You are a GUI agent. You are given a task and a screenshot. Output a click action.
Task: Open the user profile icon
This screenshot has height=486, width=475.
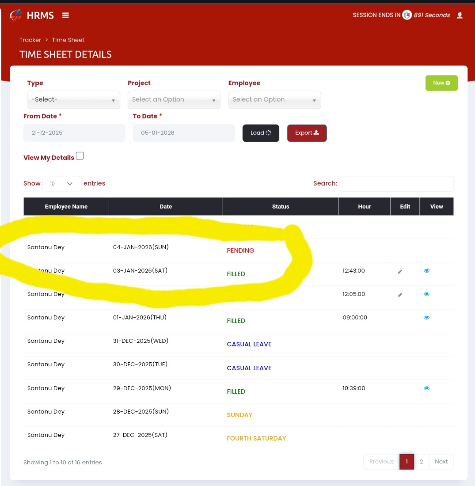tap(460, 15)
